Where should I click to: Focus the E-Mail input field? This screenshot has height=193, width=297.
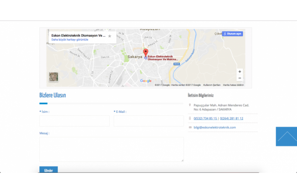click(x=148, y=121)
